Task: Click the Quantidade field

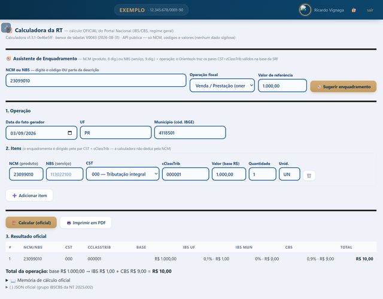Action: coord(262,174)
